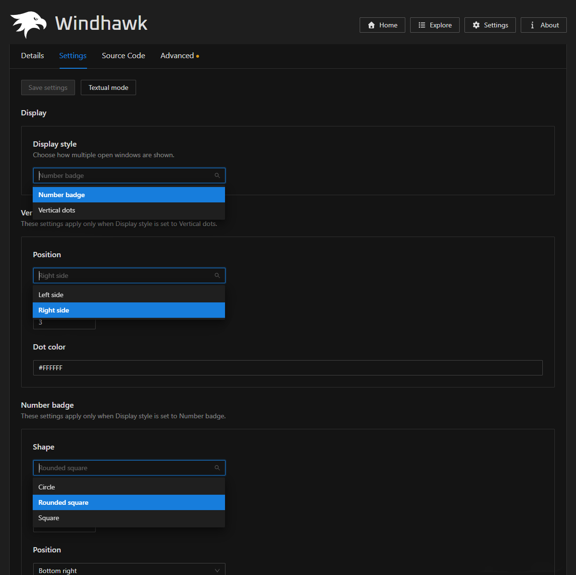Expand the Bottom right position dropdown

129,570
